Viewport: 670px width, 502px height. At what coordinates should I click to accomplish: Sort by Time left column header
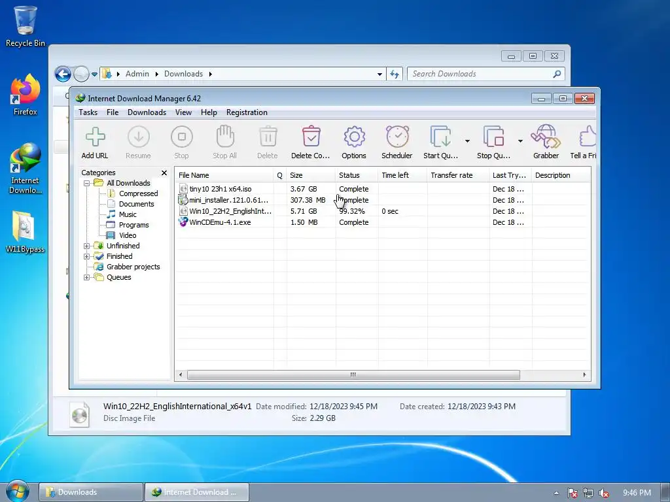pyautogui.click(x=402, y=175)
